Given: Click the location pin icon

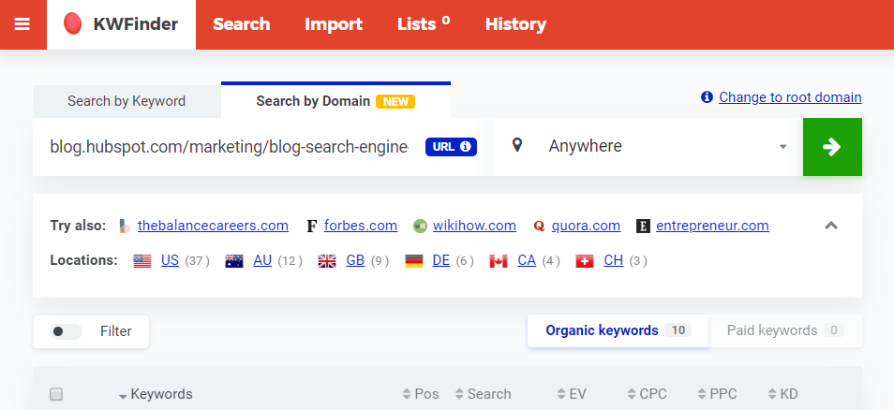Looking at the screenshot, I should point(517,145).
